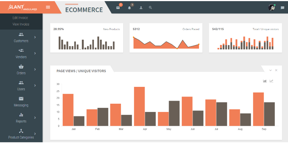This screenshot has height=143, width=288.
Task: Open mail messages icon with badge 7
Action: (118, 8)
